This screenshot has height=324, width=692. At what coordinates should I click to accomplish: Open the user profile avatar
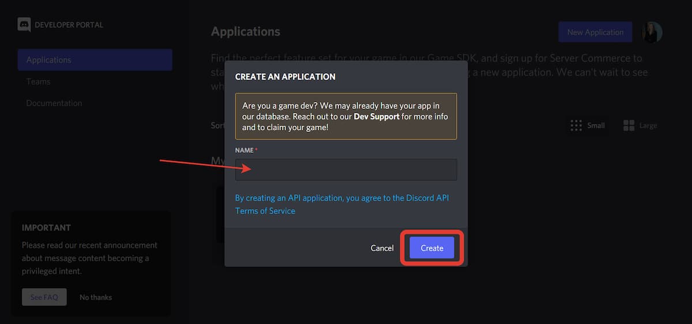pos(651,32)
